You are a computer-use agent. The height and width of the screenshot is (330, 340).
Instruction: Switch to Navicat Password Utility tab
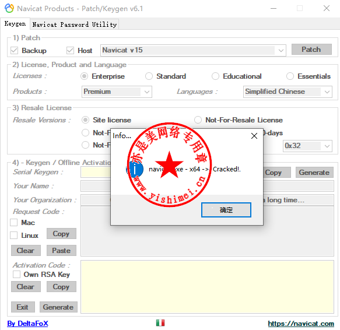click(75, 24)
